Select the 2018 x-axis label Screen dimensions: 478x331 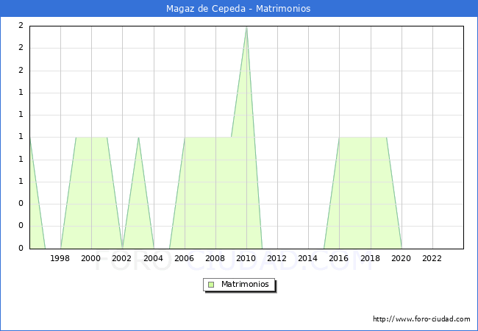[x=370, y=258]
